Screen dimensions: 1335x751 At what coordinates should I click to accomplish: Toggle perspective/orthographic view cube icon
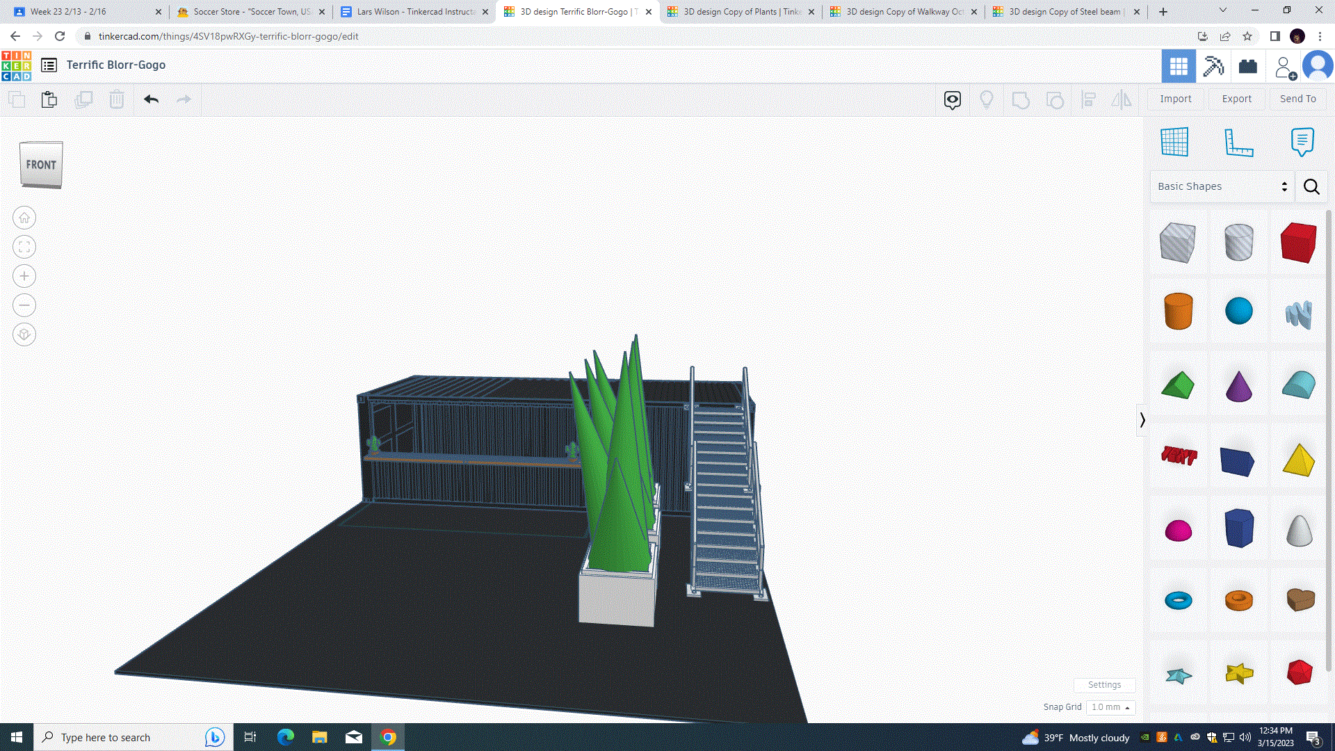[24, 335]
